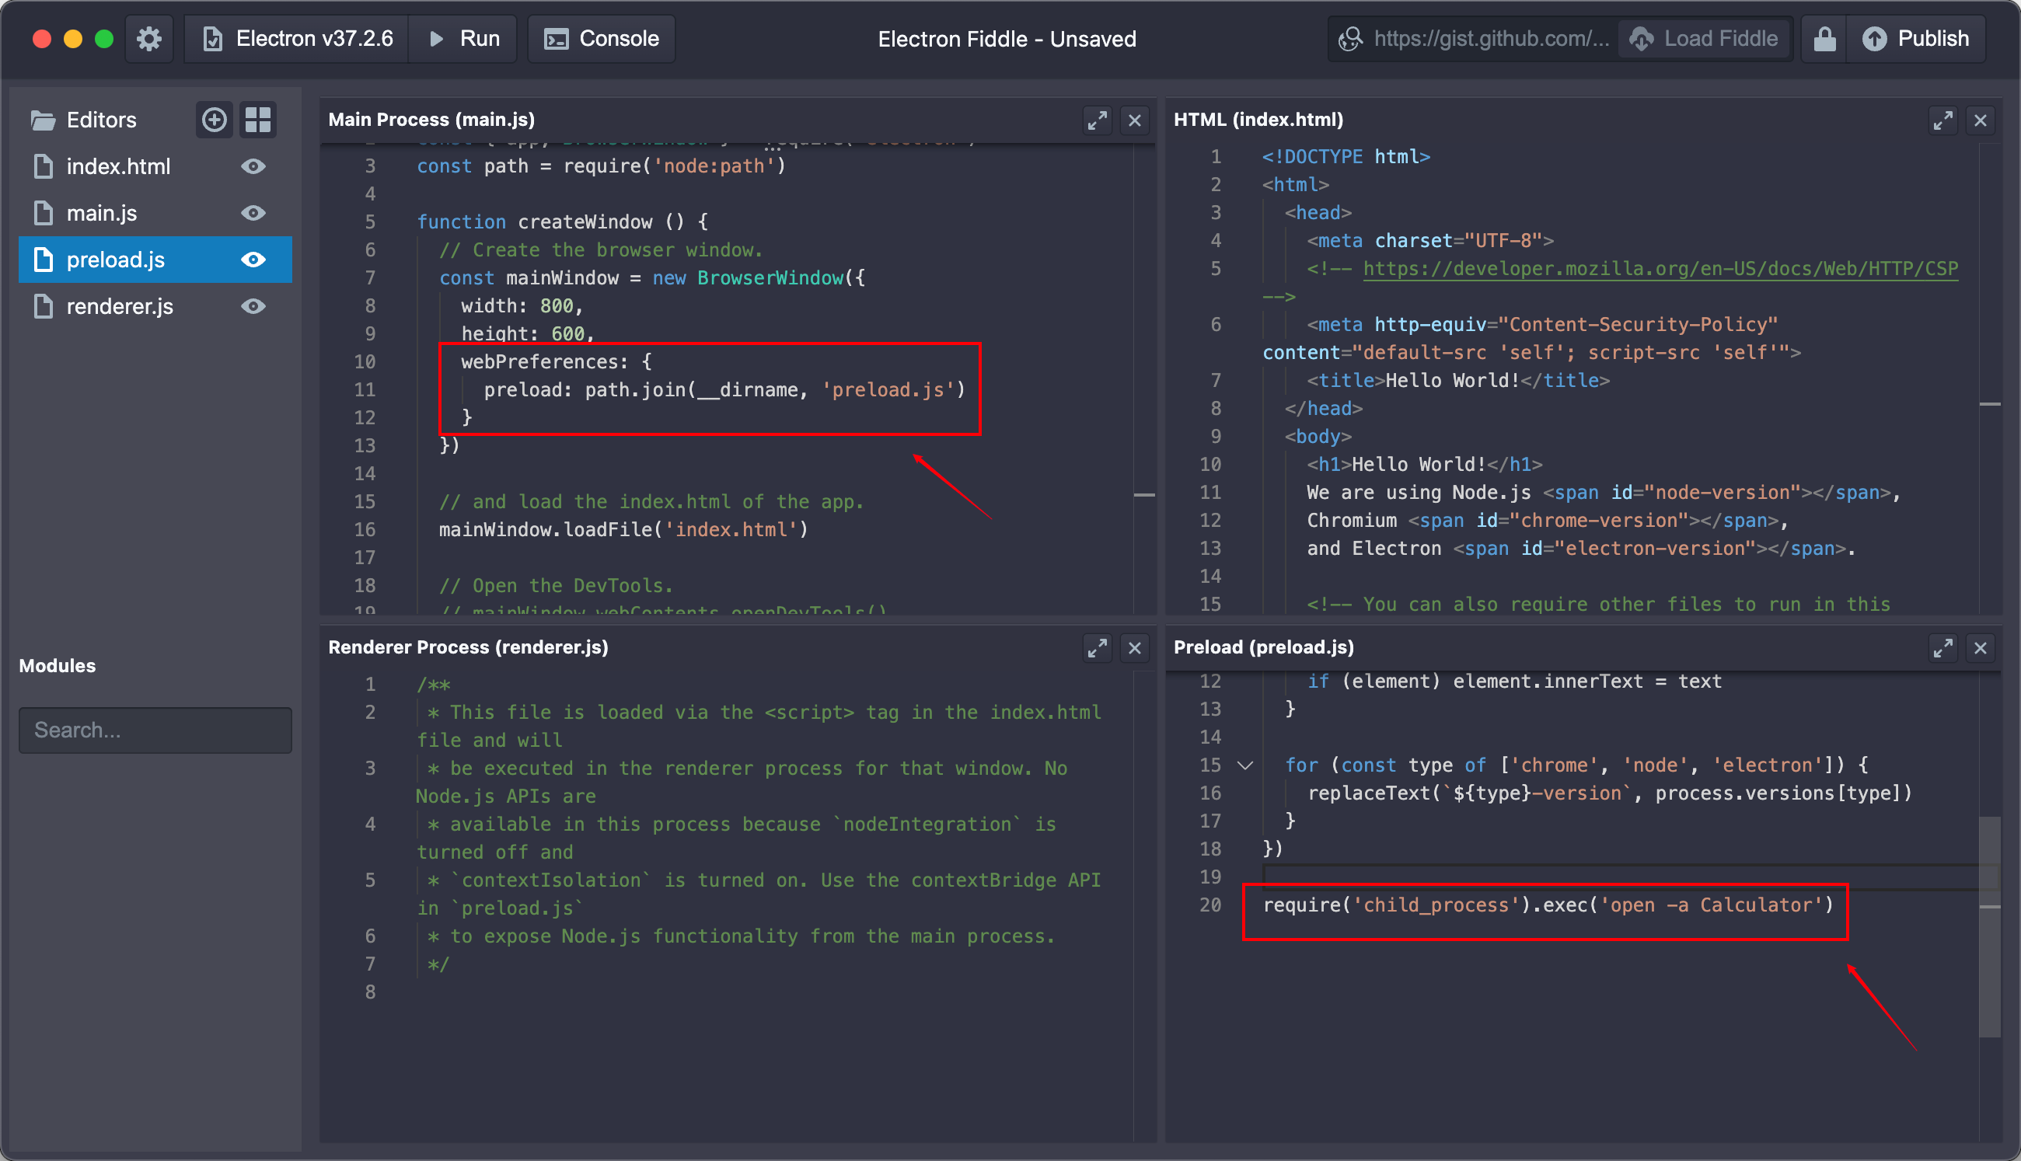The width and height of the screenshot is (2021, 1161).
Task: Toggle visibility of renderer.js editor
Action: [x=253, y=306]
